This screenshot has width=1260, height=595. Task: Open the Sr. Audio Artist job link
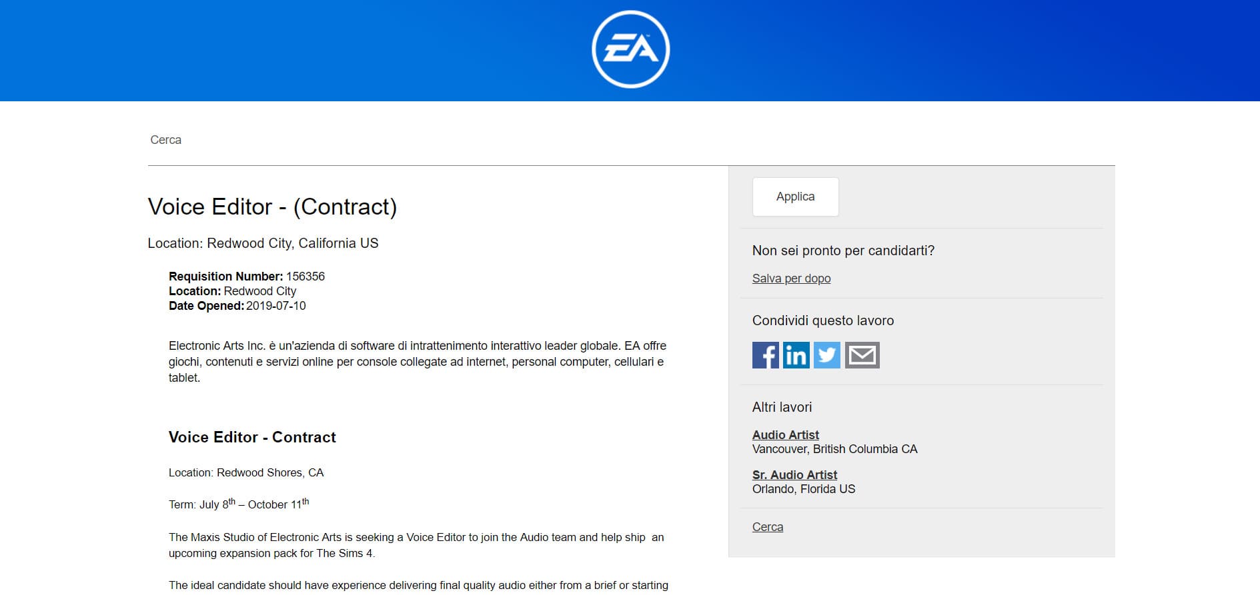tap(794, 475)
